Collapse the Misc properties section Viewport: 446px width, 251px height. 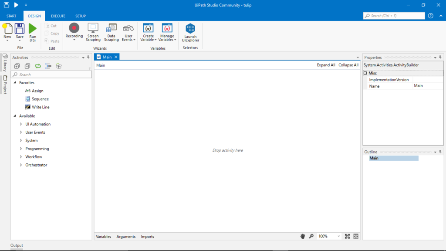tap(365, 73)
